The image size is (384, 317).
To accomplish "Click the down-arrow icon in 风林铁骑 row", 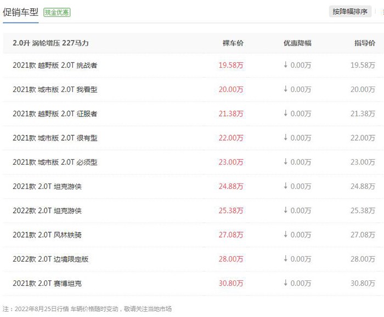I will pos(286,234).
